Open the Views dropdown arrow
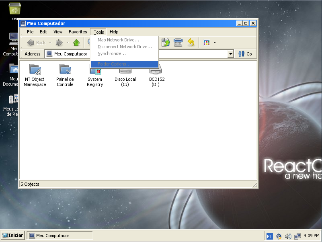This screenshot has width=322, height=242. point(215,43)
